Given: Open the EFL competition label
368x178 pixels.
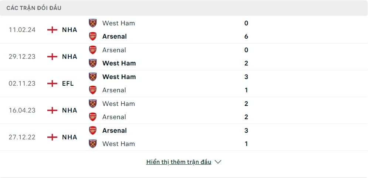Looking at the screenshot, I should tap(68, 83).
